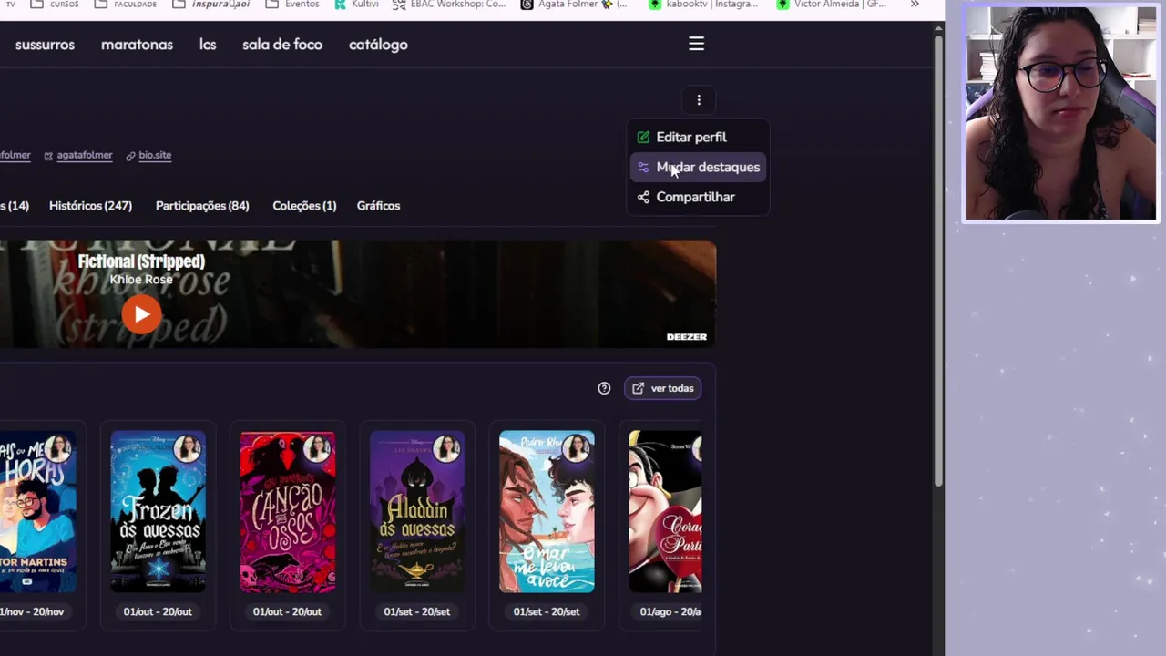Open Canção dos Ossos book cover

pos(287,512)
